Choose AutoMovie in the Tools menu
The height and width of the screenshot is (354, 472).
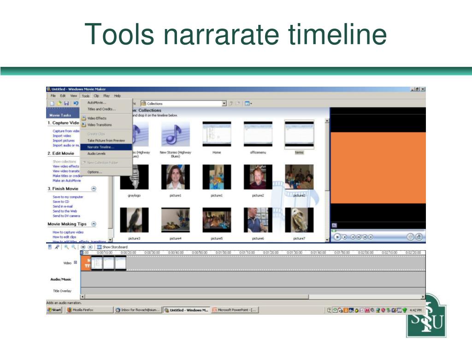point(106,103)
